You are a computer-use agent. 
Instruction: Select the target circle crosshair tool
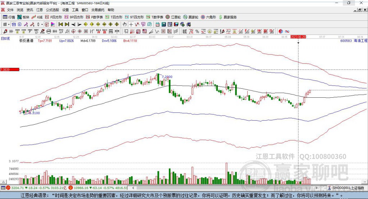coord(73,31)
